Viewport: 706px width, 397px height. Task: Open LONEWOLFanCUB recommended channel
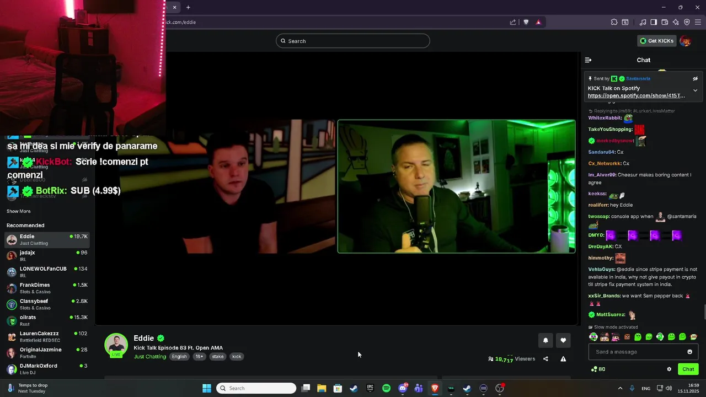pos(47,272)
